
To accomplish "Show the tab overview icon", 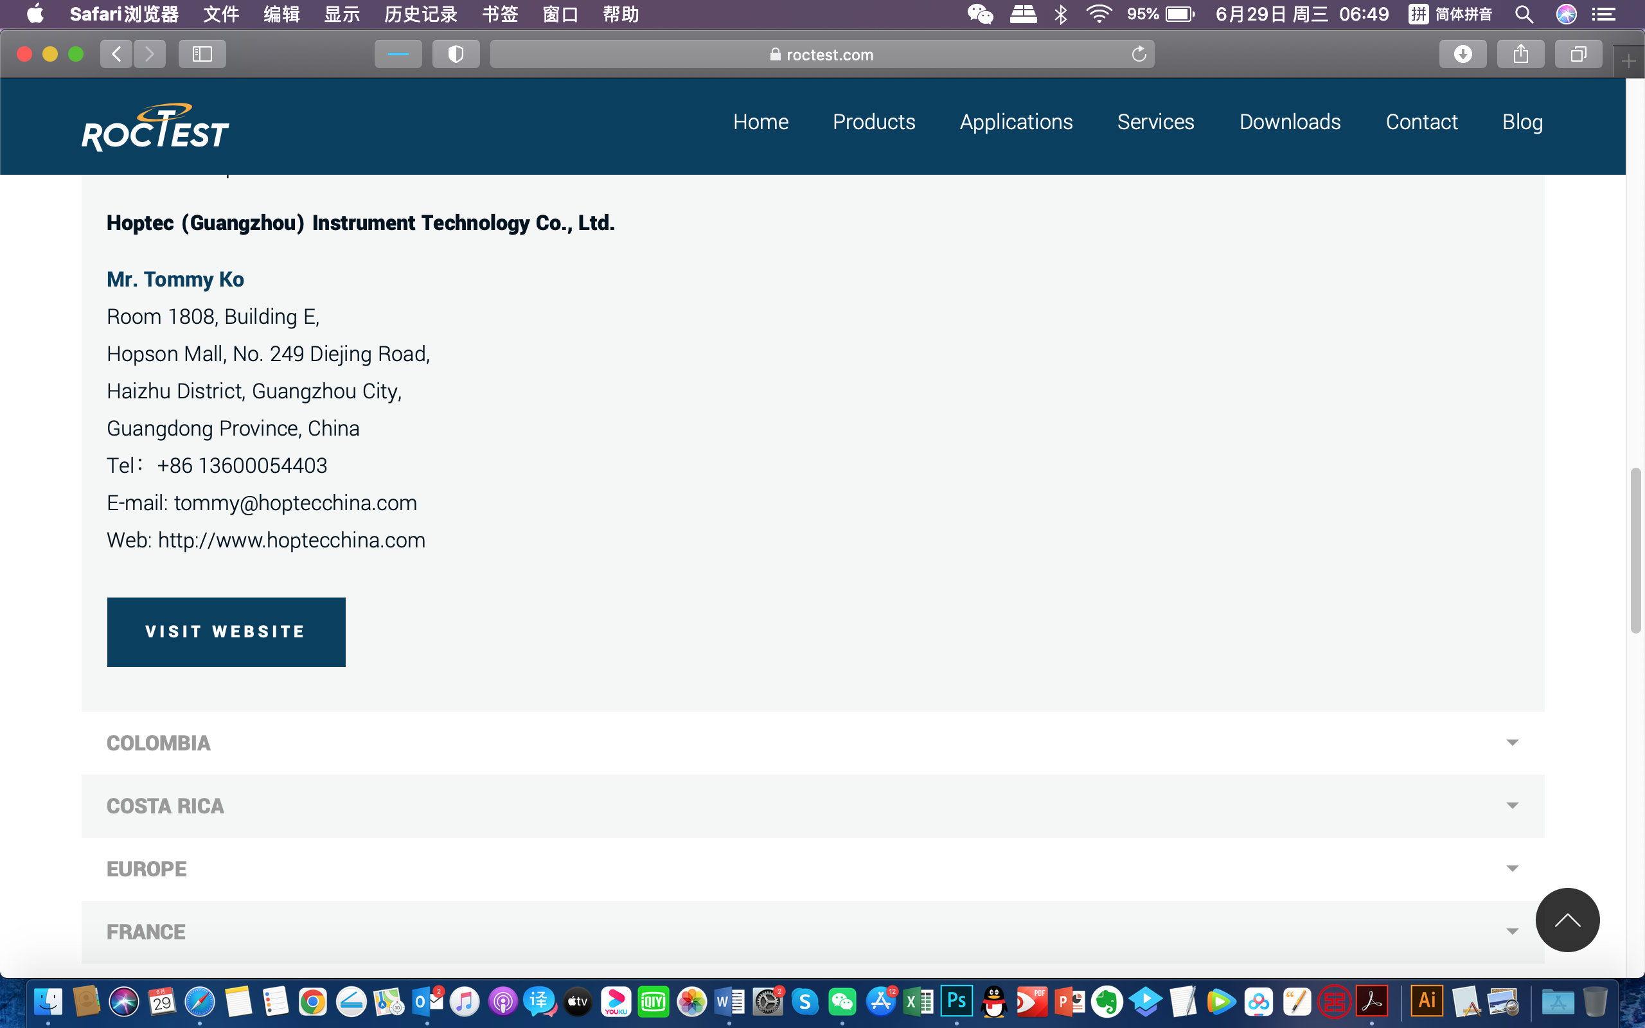I will 1578,55.
